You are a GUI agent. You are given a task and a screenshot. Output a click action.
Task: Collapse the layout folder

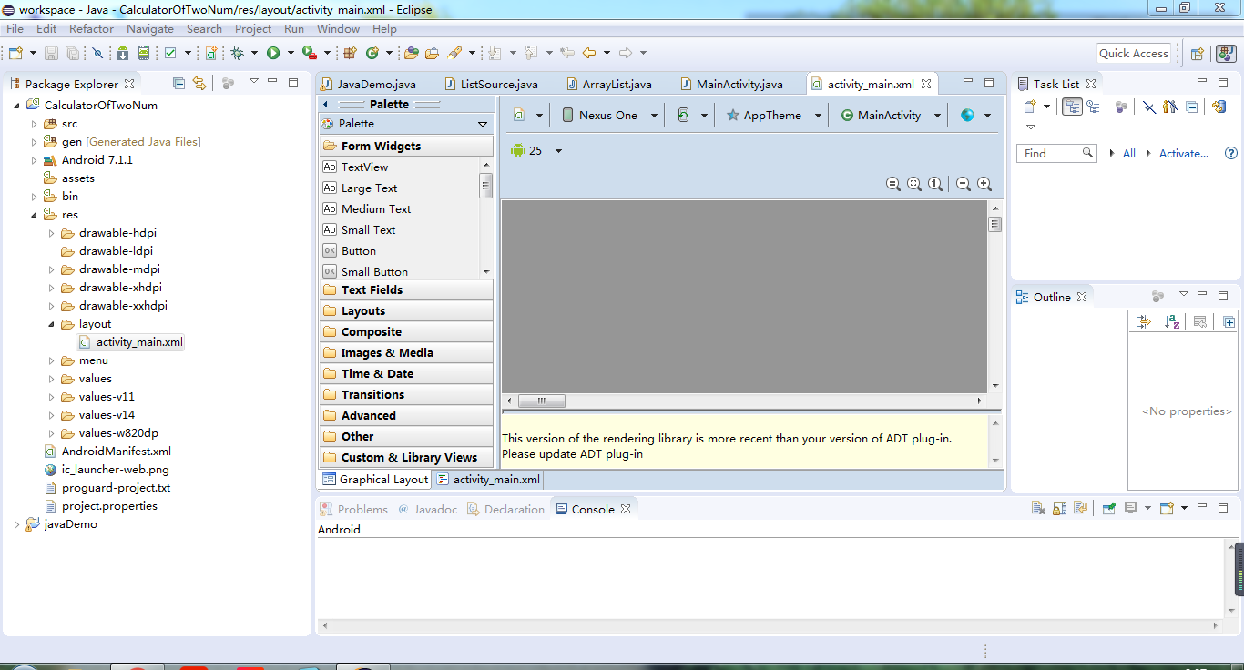[52, 324]
